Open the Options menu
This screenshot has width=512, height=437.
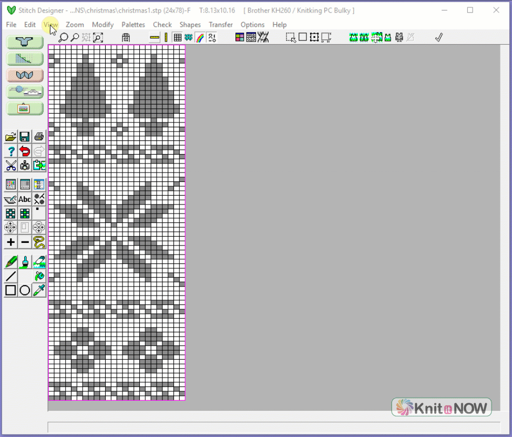tap(252, 25)
